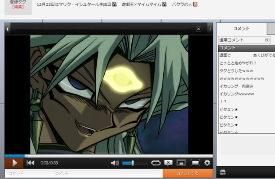
Task: Open tag 遊戯王×マイムマイム
Action: (x=141, y=4)
